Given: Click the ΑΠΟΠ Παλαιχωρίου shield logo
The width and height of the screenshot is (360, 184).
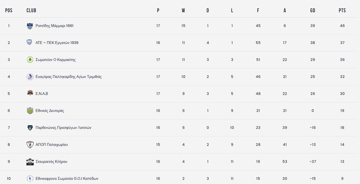Looking at the screenshot, I should (x=30, y=145).
